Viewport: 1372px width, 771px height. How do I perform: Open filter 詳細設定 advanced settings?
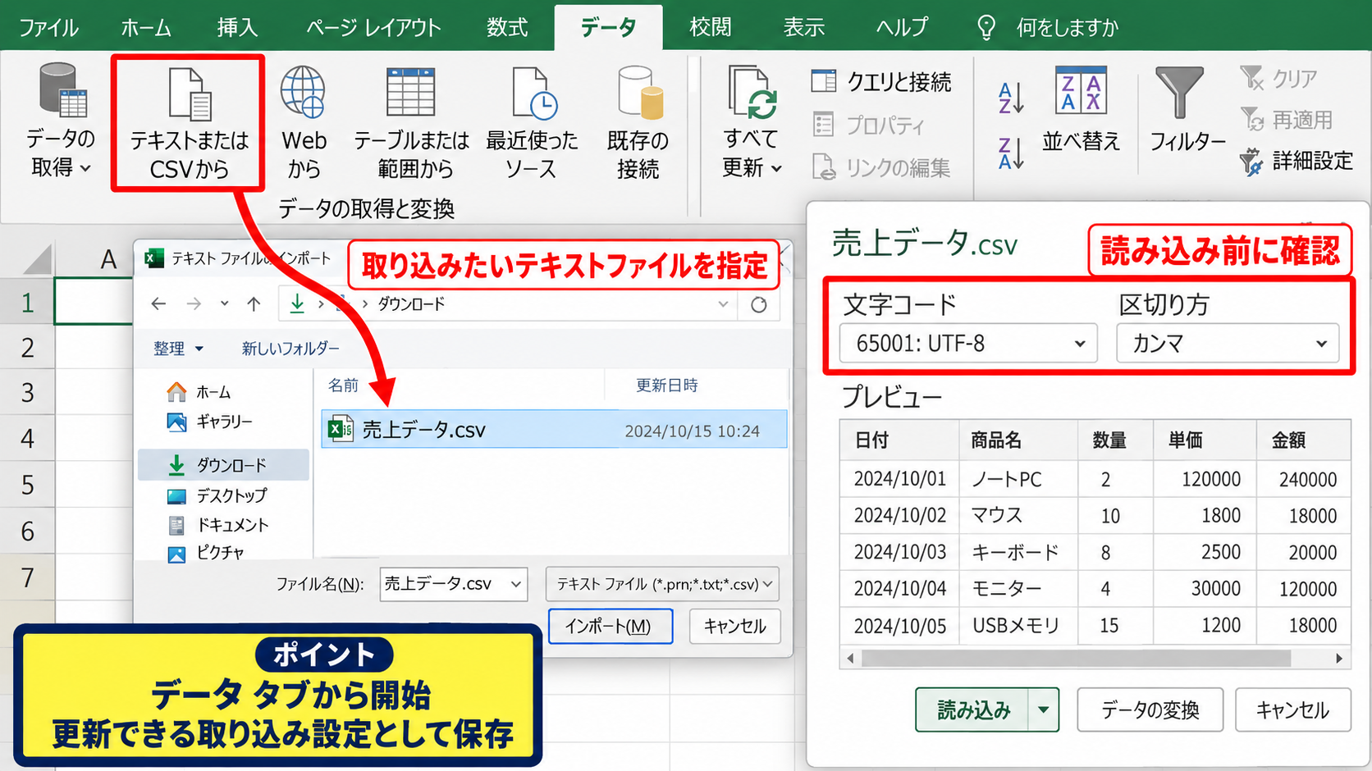pos(1297,161)
